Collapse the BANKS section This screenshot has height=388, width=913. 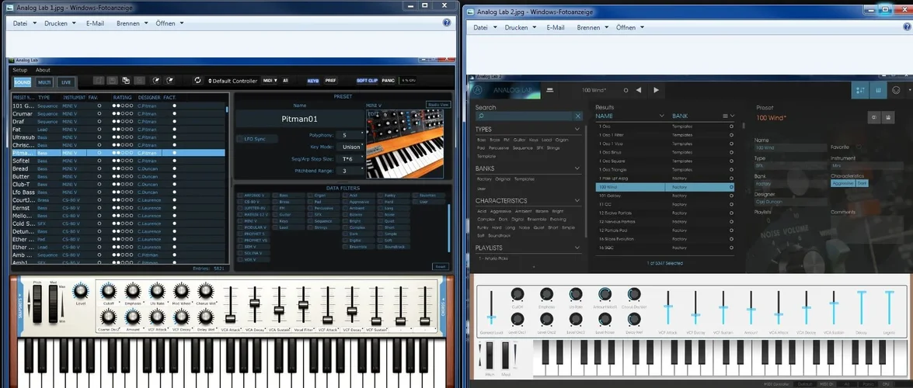coord(577,168)
